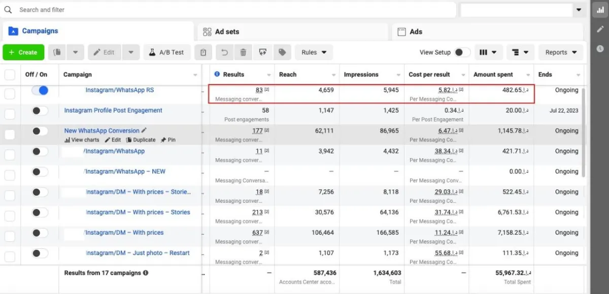Image resolution: width=609 pixels, height=294 pixels.
Task: Click the tag label icon in toolbar
Action: tap(282, 52)
